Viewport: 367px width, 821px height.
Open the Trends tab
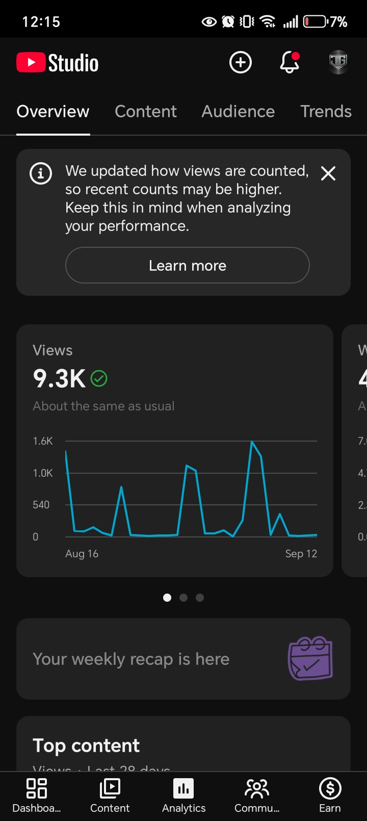[x=326, y=111]
